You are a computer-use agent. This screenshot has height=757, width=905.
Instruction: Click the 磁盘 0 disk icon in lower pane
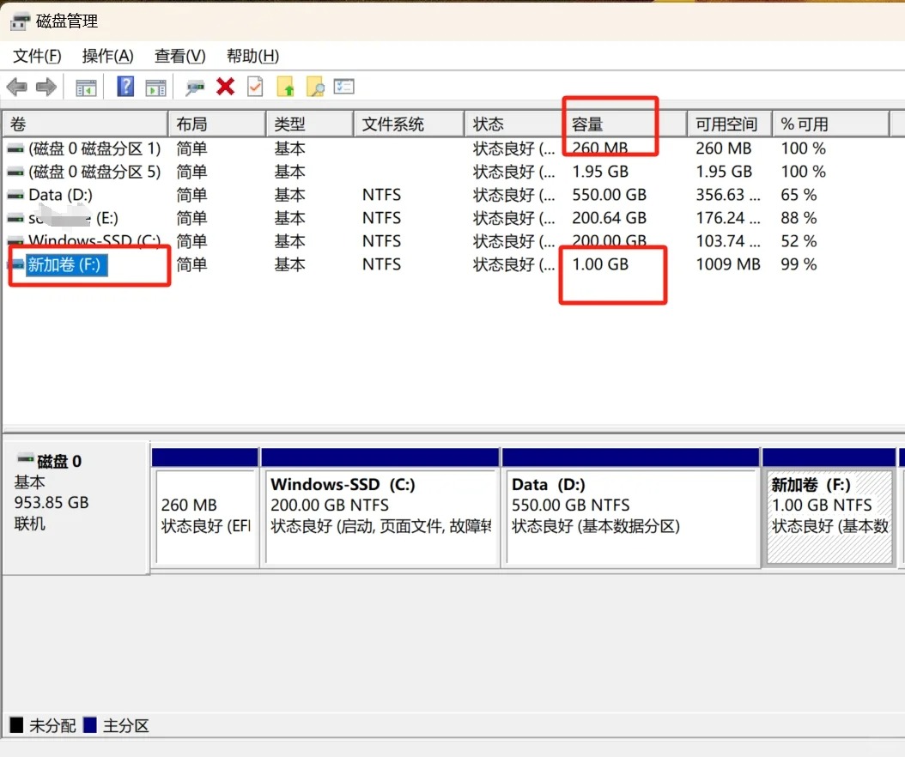(26, 459)
